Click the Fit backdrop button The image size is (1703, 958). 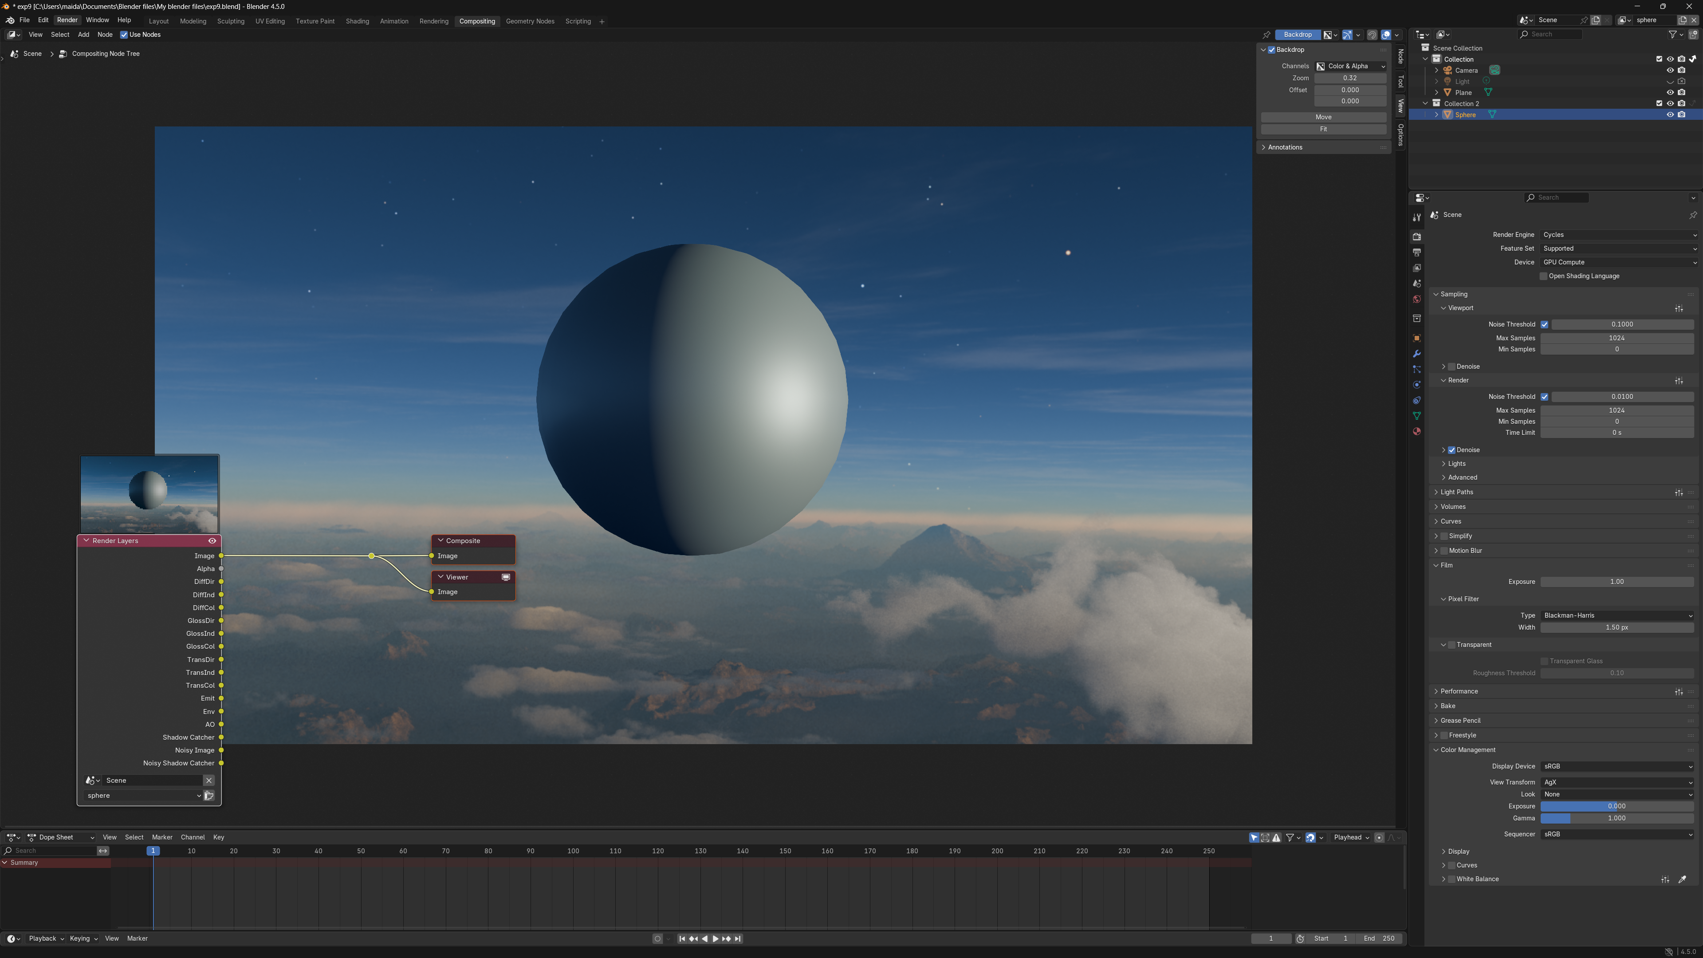pyautogui.click(x=1324, y=130)
